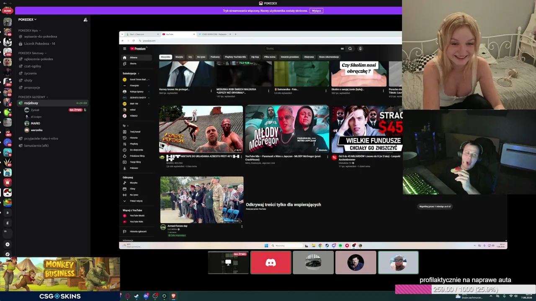Open Polubione filmy liked videos
Screen dimensions: 536x301
click(x=137, y=156)
